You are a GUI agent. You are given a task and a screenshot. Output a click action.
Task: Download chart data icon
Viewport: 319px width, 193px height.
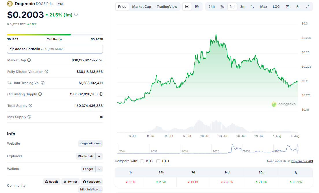click(x=297, y=7)
